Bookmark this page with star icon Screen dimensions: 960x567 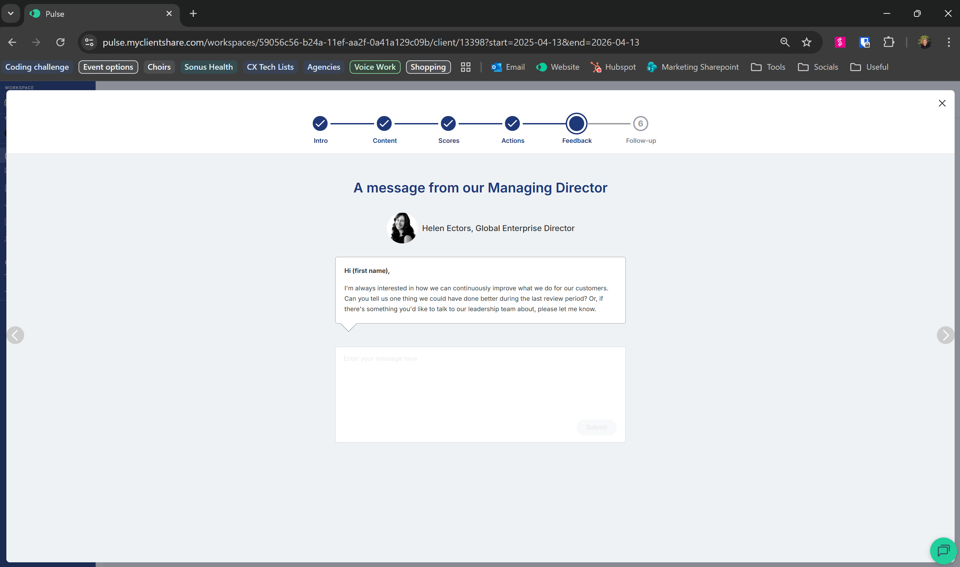point(806,42)
